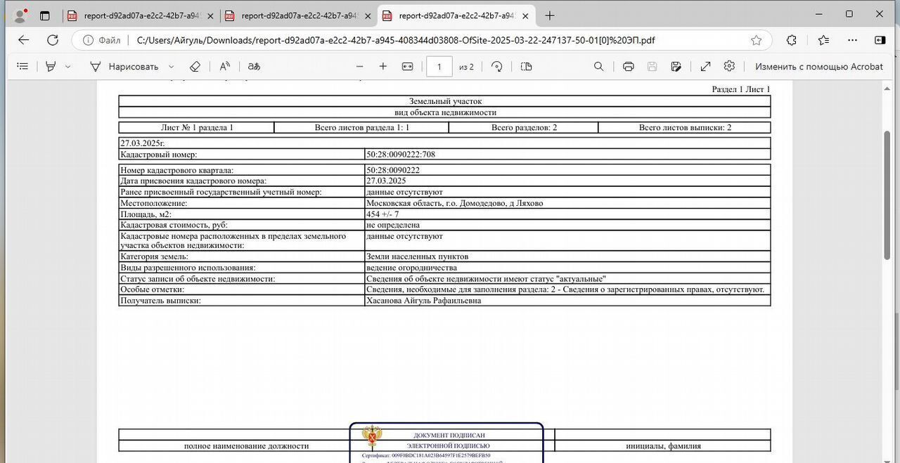Click recipient name Хасанова Айгуль Рафаильевна
Screen dimensions: 900x463
pyautogui.click(x=423, y=301)
